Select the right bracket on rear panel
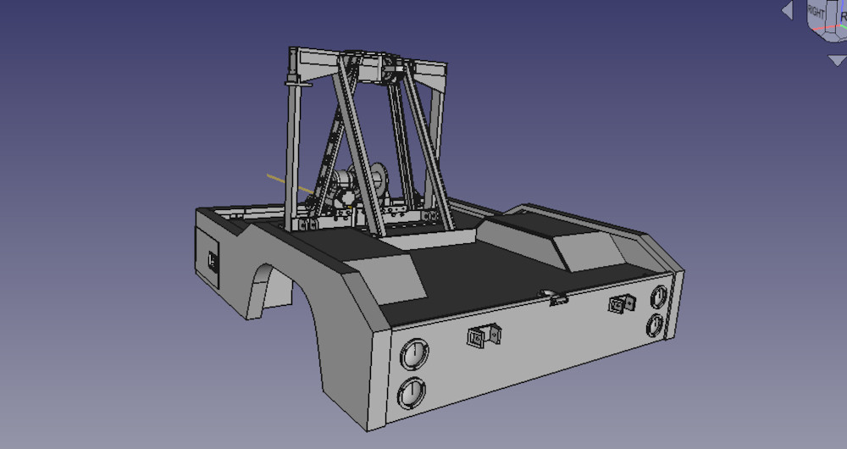Image resolution: width=847 pixels, height=449 pixels. pyautogui.click(x=623, y=303)
